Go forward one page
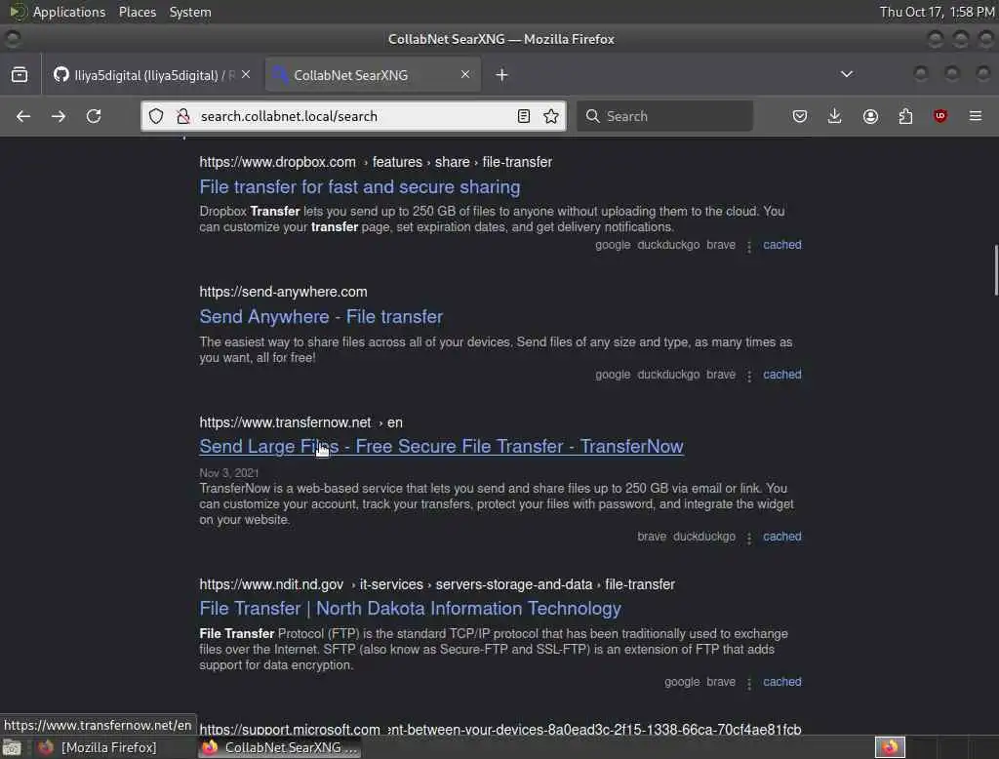This screenshot has height=759, width=999. (x=59, y=116)
